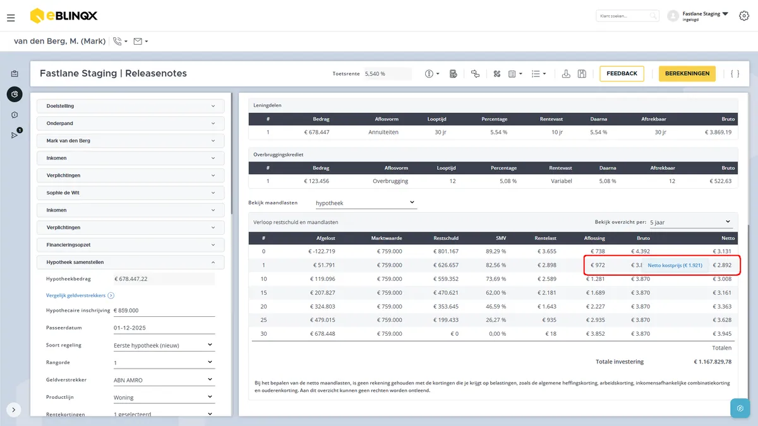Open the warning exclamation toolbar menu

pyautogui.click(x=433, y=74)
